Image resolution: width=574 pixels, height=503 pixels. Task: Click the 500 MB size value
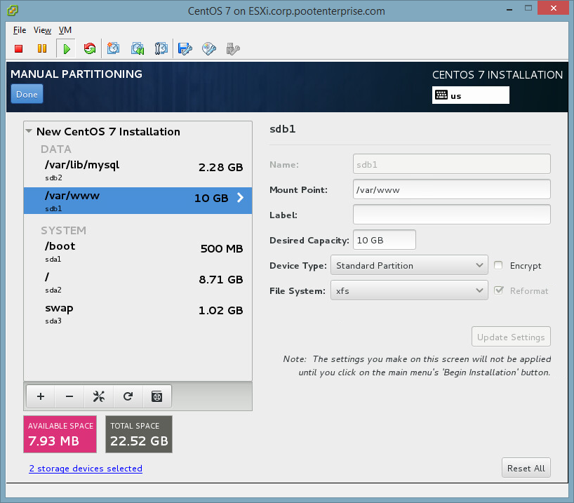click(222, 248)
